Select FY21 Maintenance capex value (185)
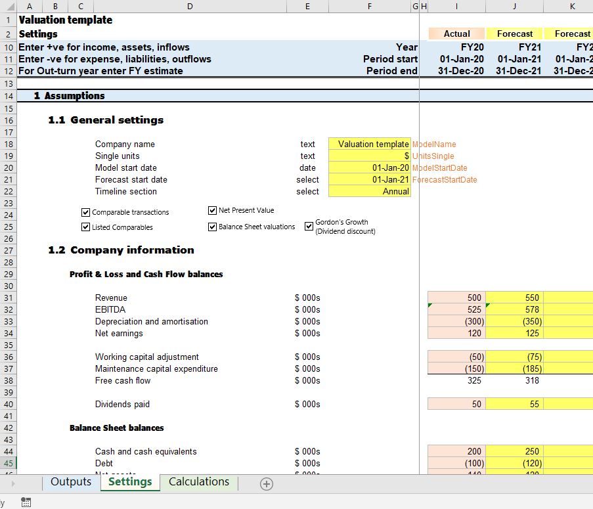 [514, 368]
